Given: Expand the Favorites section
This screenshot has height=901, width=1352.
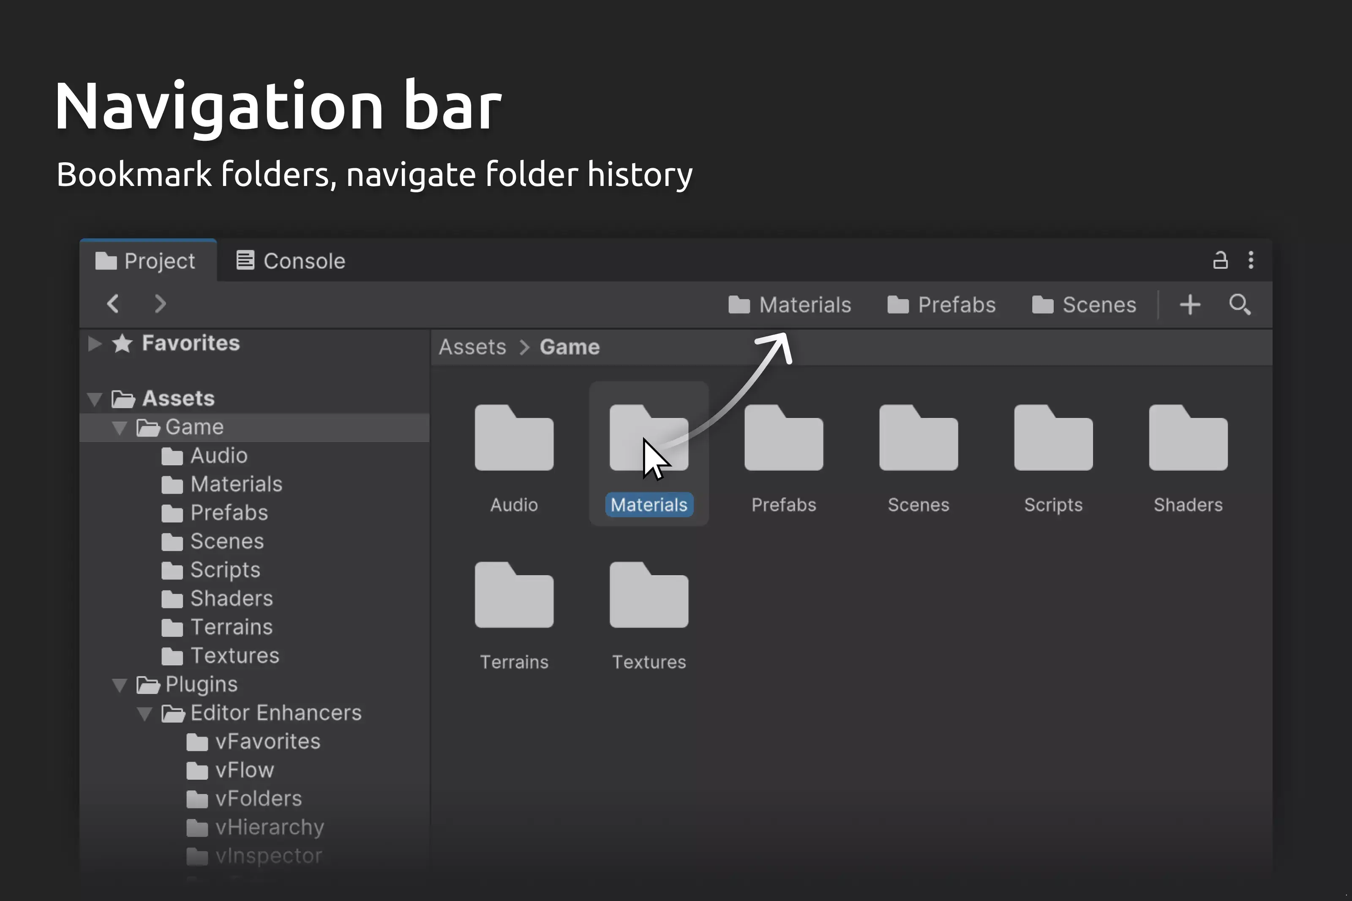Looking at the screenshot, I should [95, 344].
